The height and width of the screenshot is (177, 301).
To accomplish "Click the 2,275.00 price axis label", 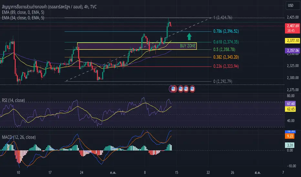I will 293,90.
